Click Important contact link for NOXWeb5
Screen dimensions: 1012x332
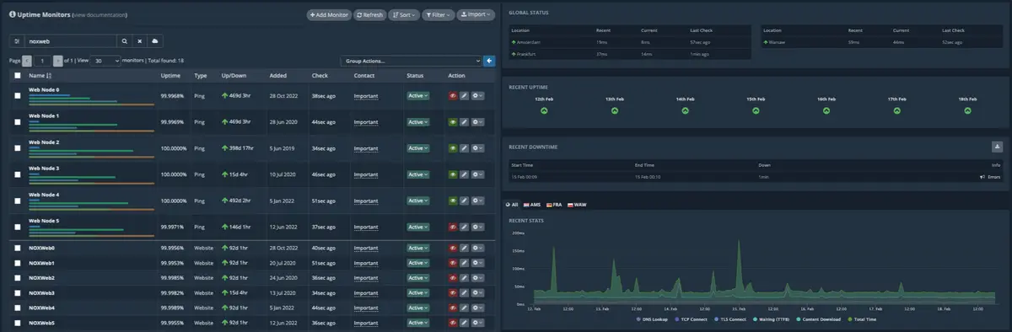pyautogui.click(x=365, y=323)
